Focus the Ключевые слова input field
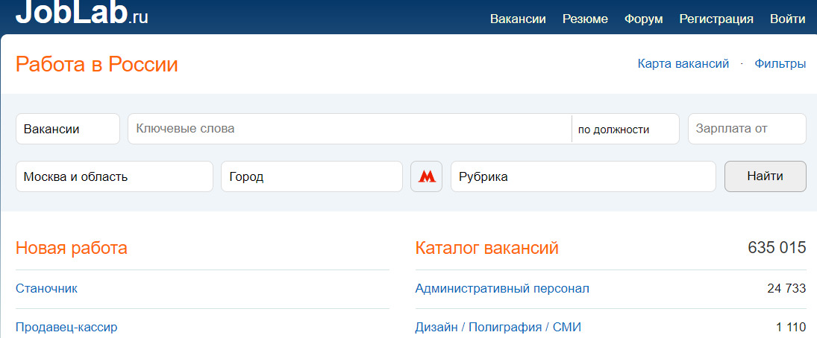817x338 pixels. 349,129
